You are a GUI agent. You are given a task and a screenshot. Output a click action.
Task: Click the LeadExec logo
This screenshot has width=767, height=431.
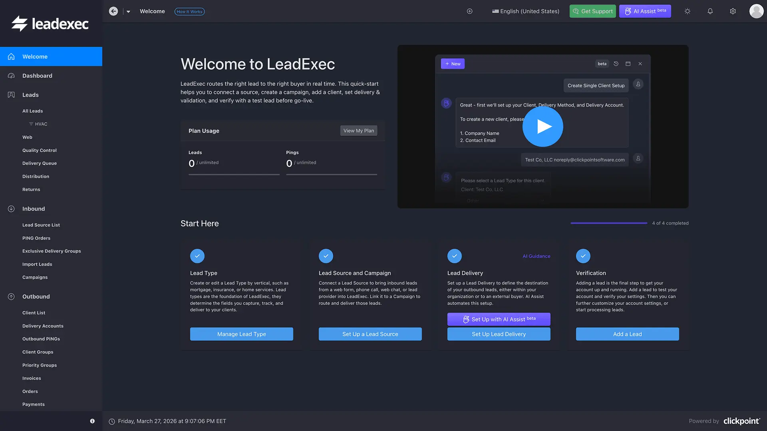tap(50, 24)
